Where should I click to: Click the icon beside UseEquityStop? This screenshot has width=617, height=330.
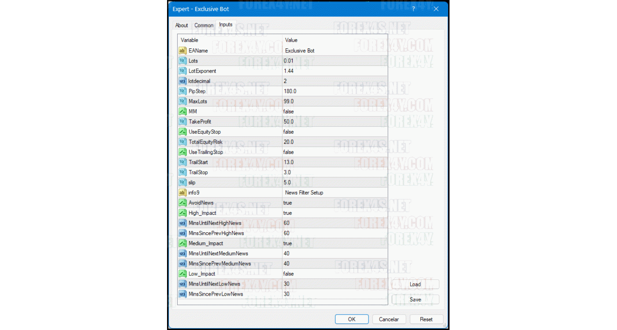[182, 132]
